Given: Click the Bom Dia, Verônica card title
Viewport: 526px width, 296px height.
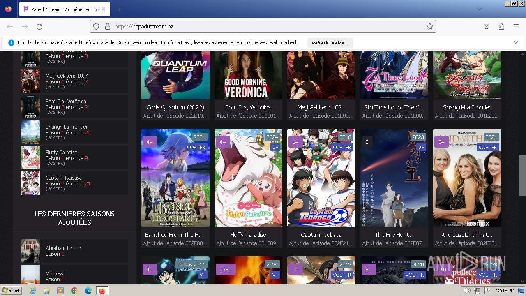Looking at the screenshot, I should [x=248, y=107].
